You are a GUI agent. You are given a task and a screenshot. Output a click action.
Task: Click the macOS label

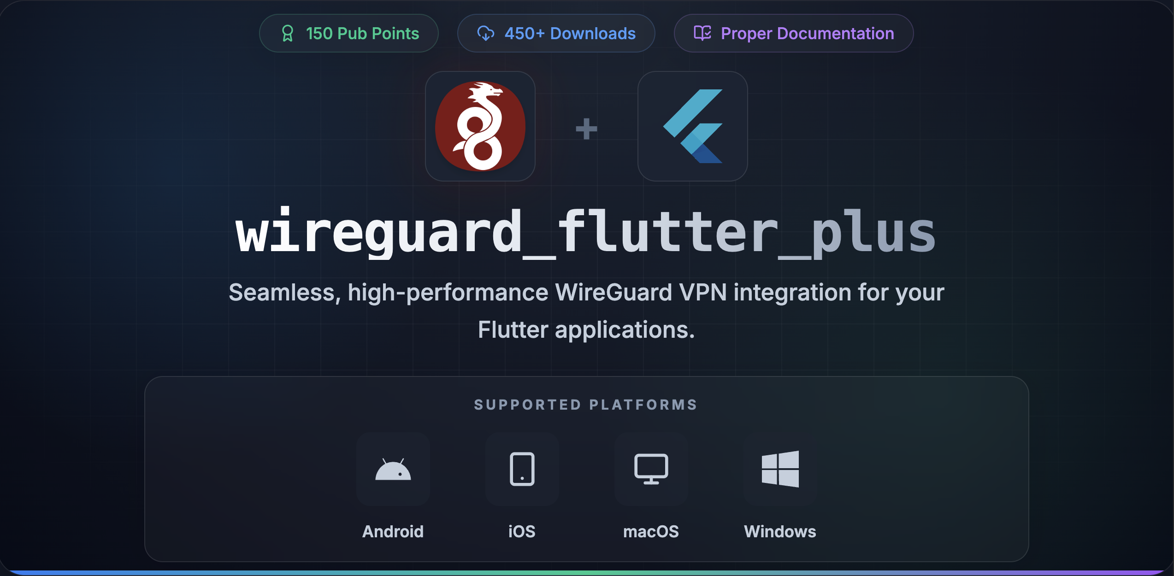(651, 531)
